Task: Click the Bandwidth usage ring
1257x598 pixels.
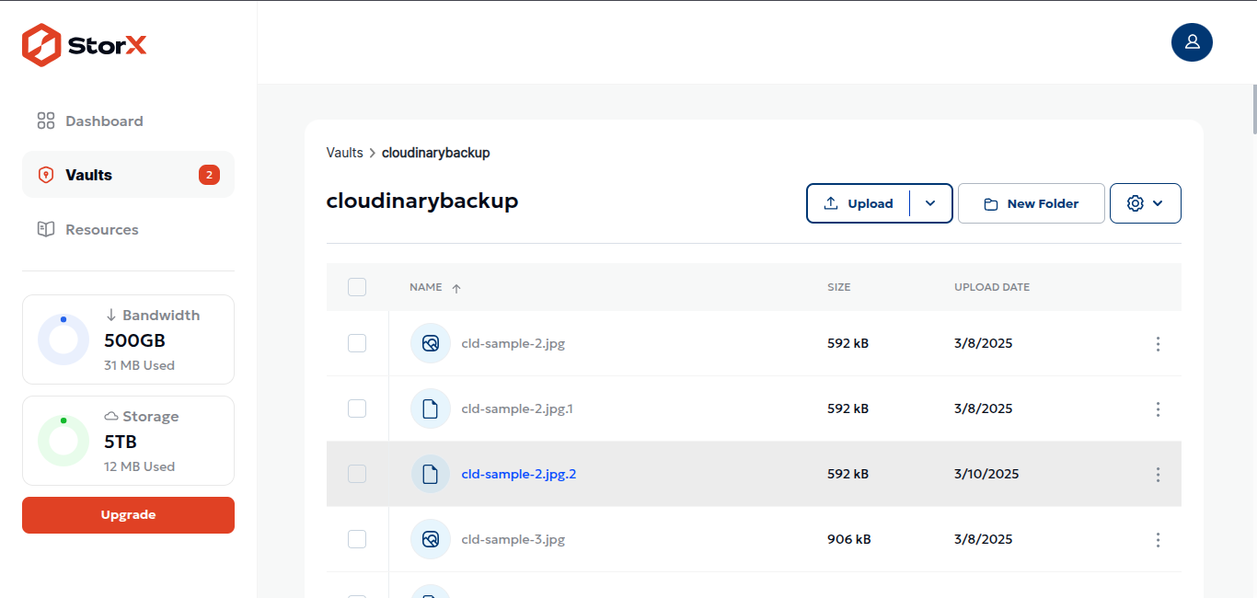Action: click(63, 339)
